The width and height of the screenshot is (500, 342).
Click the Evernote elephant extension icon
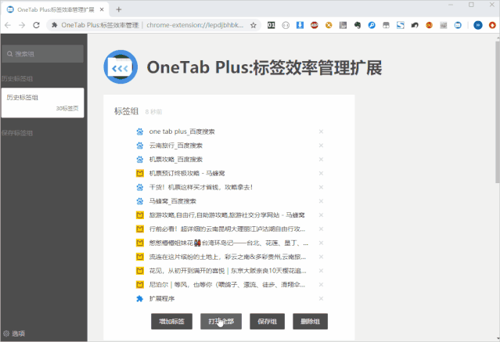(x=357, y=25)
